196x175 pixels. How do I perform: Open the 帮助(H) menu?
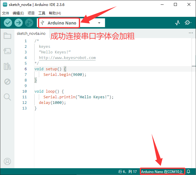click(x=55, y=13)
